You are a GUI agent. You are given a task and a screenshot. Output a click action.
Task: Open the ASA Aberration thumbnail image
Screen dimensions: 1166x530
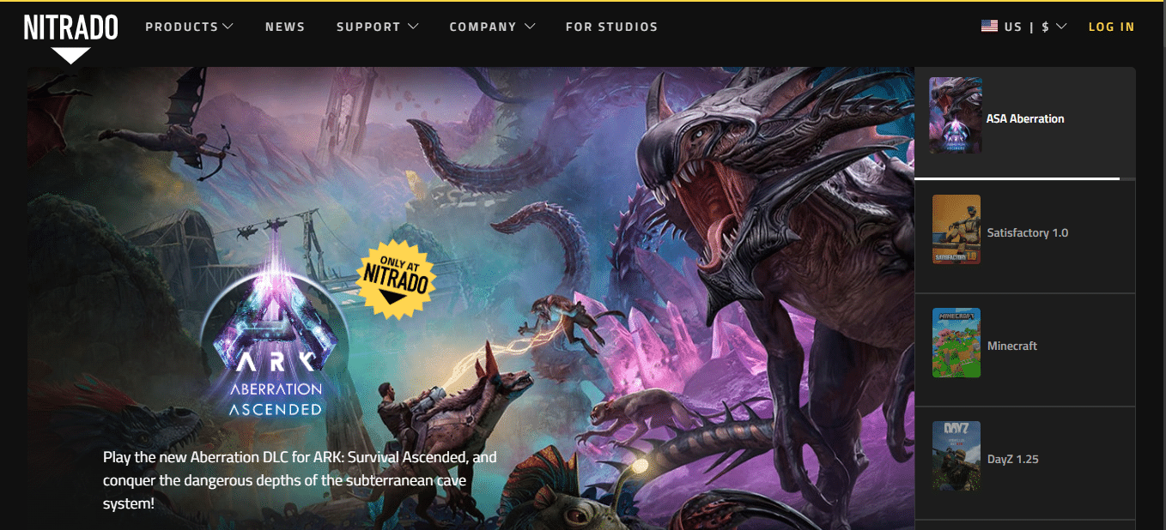(956, 116)
